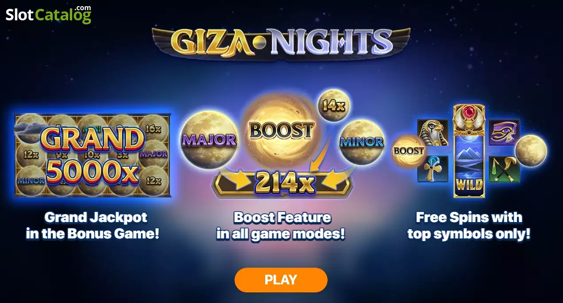Click the crook and flail symbol
This screenshot has height=303, width=563.
(x=504, y=169)
